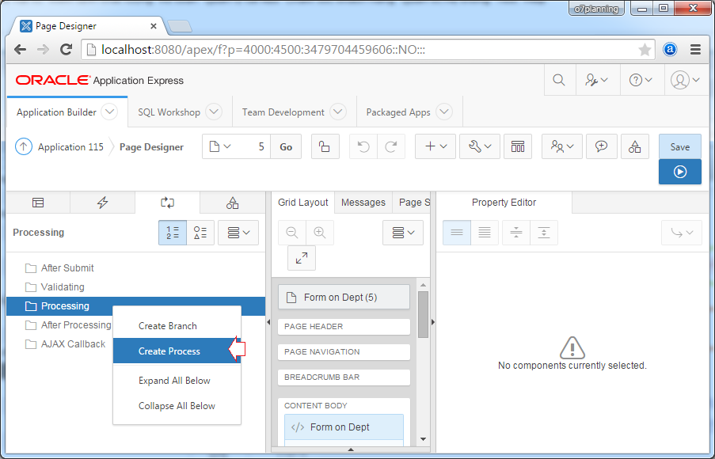Switch to the Rendering tree tab icon
This screenshot has height=459, width=715.
(38, 203)
